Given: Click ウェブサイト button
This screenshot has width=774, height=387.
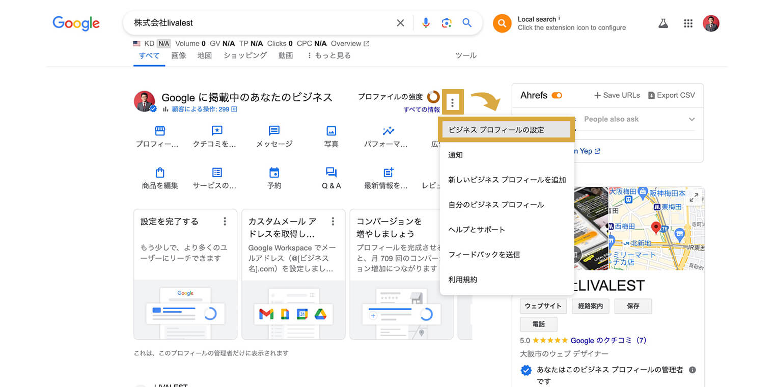Looking at the screenshot, I should coord(543,306).
